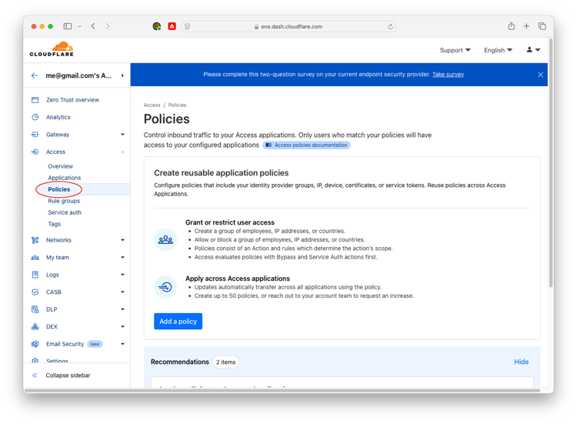The width and height of the screenshot is (577, 424).
Task: Click the DEX sidebar icon
Action: point(35,326)
